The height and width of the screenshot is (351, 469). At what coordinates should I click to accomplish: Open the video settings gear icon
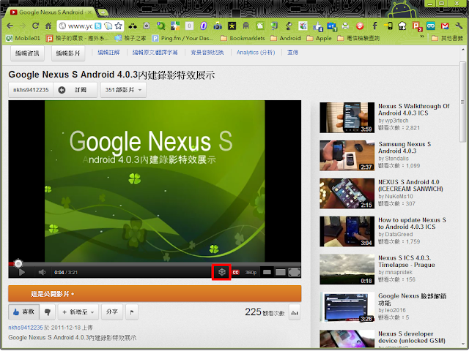(x=221, y=272)
